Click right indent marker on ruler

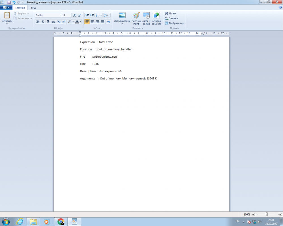pos(203,34)
